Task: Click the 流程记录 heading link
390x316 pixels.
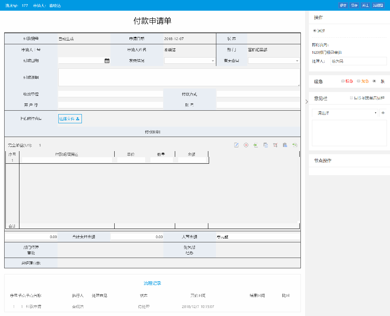Action: 152,283
